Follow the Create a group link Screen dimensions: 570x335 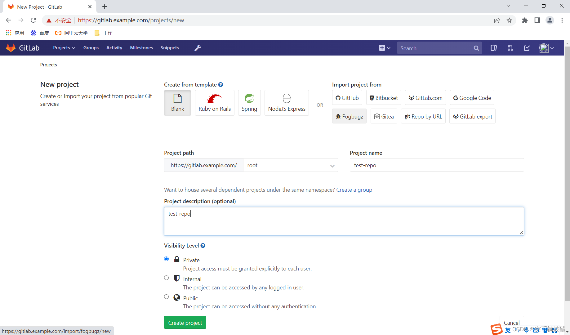[354, 190]
